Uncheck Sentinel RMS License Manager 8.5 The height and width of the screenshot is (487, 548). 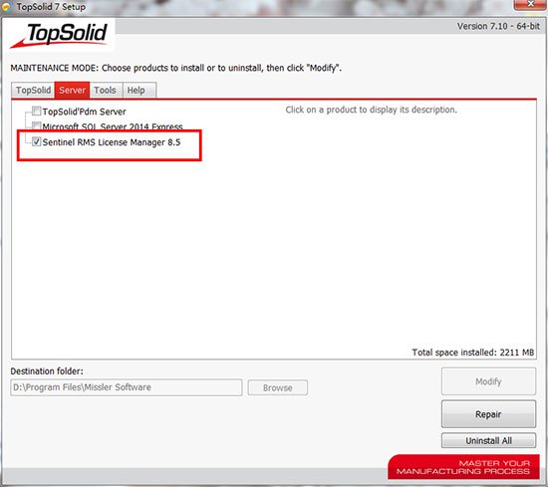tap(36, 141)
